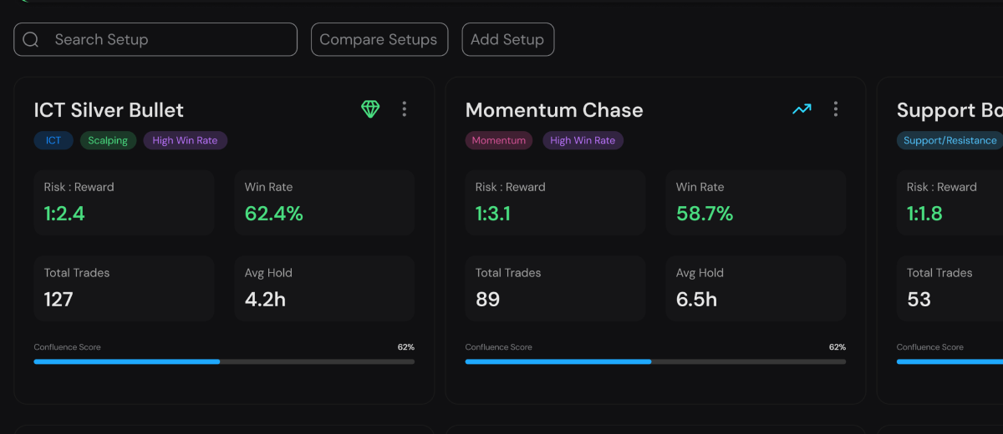1003x434 pixels.
Task: Open the Momentum Chase setup title
Action: 554,110
